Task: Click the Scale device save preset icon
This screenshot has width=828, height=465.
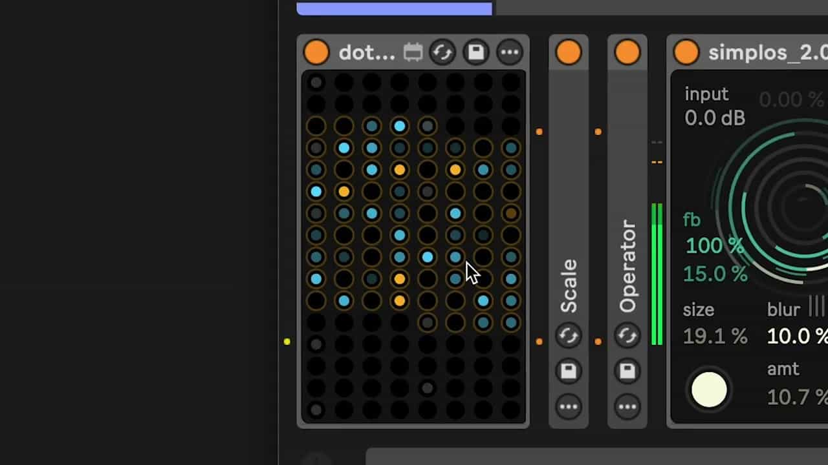Action: (569, 371)
